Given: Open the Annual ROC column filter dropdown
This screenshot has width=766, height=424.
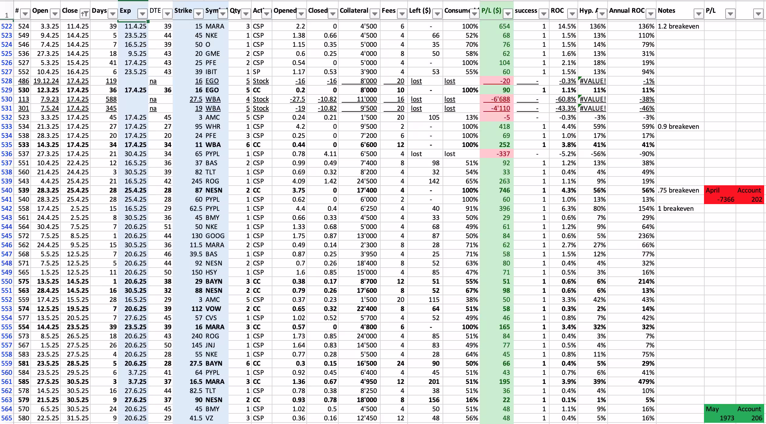Looking at the screenshot, I should click(650, 14).
